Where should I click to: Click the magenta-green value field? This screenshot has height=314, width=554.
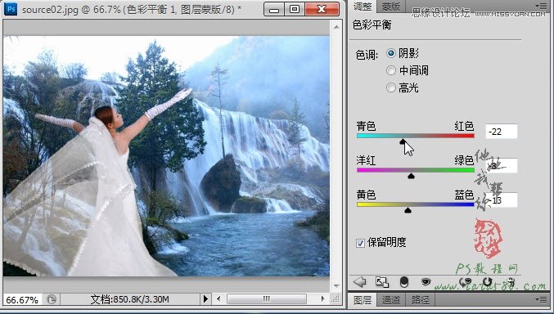502,166
